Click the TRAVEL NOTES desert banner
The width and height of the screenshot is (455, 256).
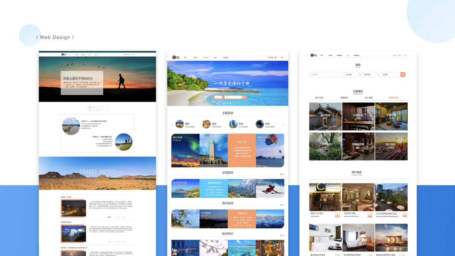tap(98, 173)
